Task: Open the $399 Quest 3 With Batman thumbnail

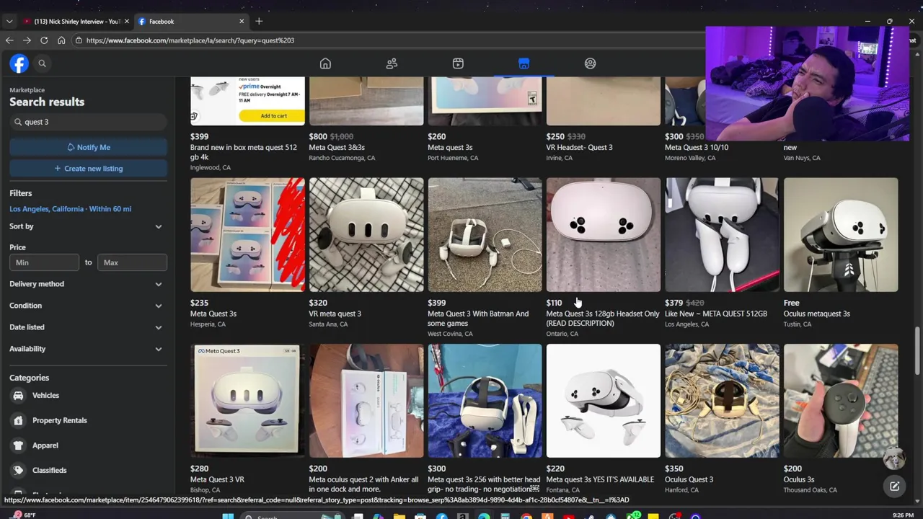Action: 485,235
